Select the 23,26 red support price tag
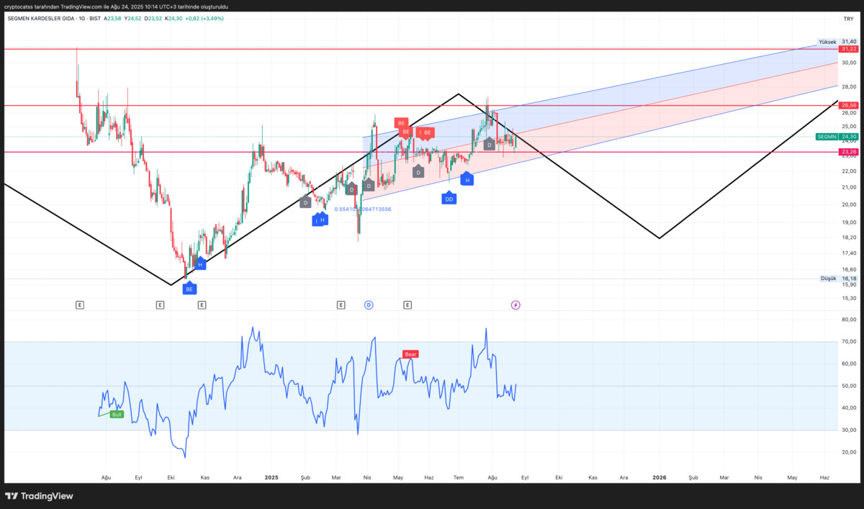 coord(849,152)
